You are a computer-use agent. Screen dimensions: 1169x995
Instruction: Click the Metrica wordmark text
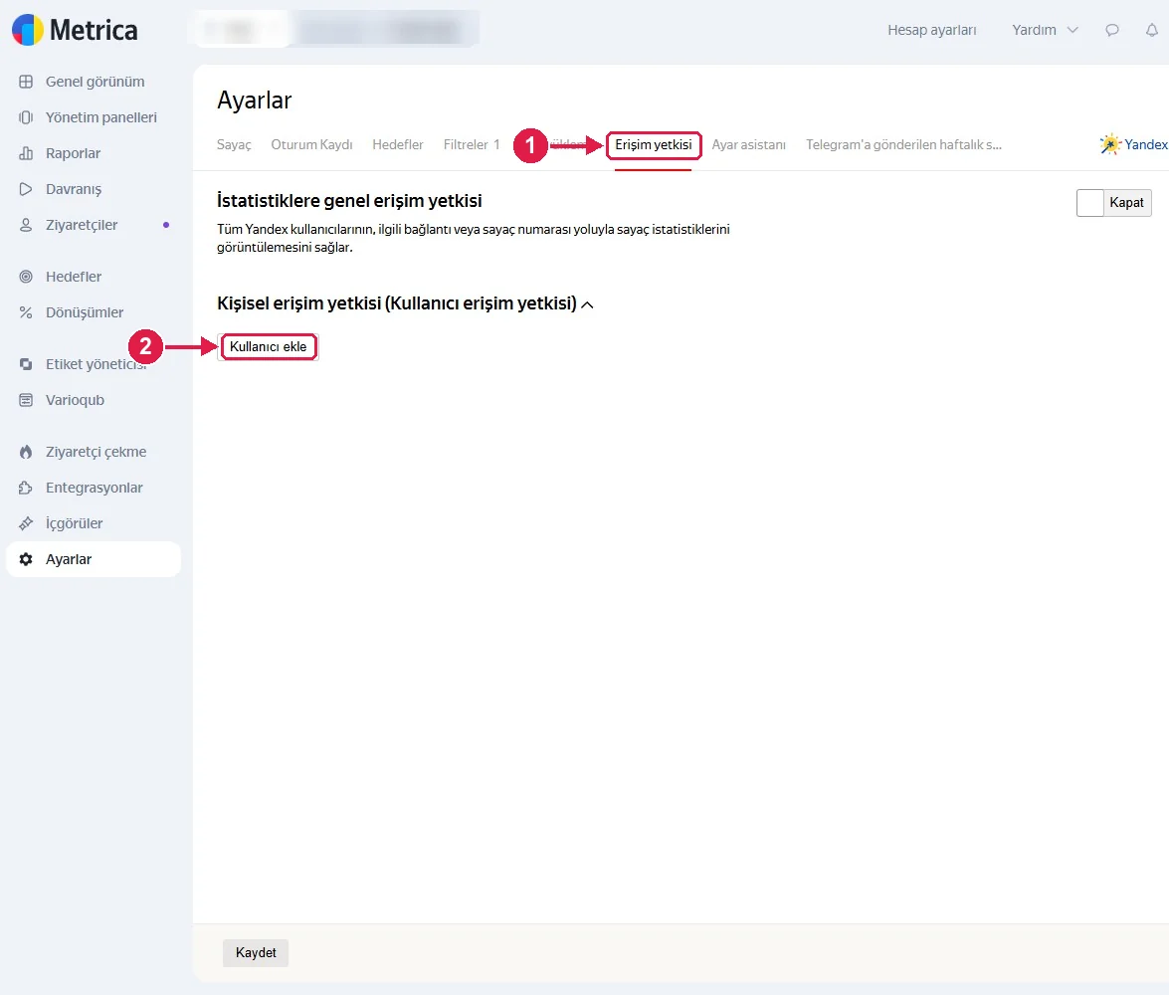point(94,31)
